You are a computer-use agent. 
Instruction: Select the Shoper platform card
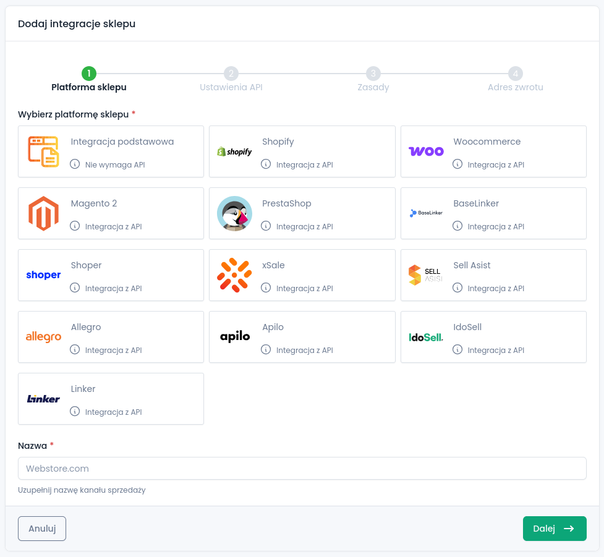tap(111, 275)
